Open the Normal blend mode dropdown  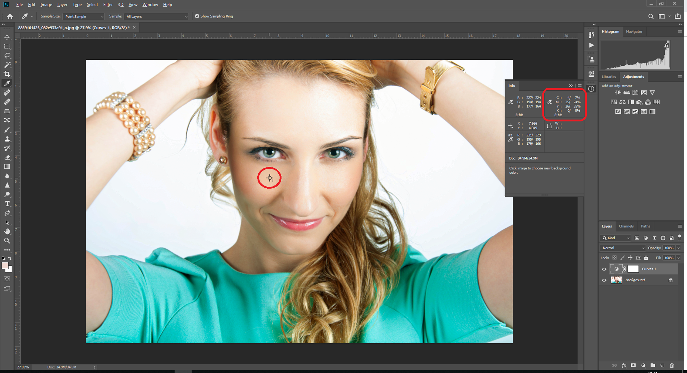point(623,248)
